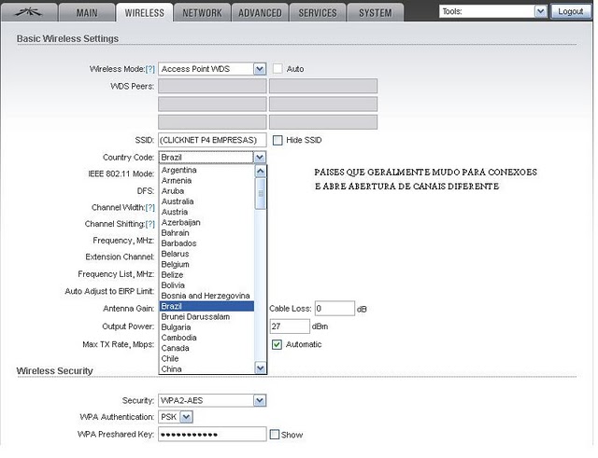The height and width of the screenshot is (458, 598).
Task: Click the first WDS Peers field
Action: [x=212, y=86]
